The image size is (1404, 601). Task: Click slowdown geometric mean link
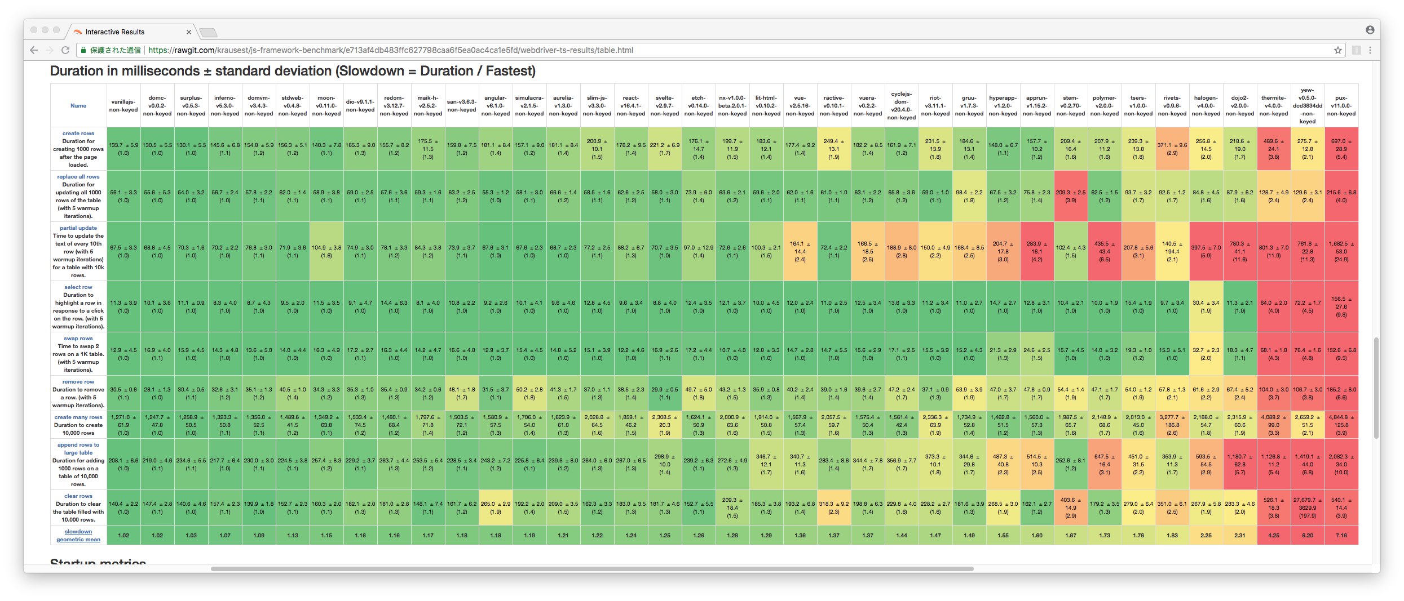78,536
